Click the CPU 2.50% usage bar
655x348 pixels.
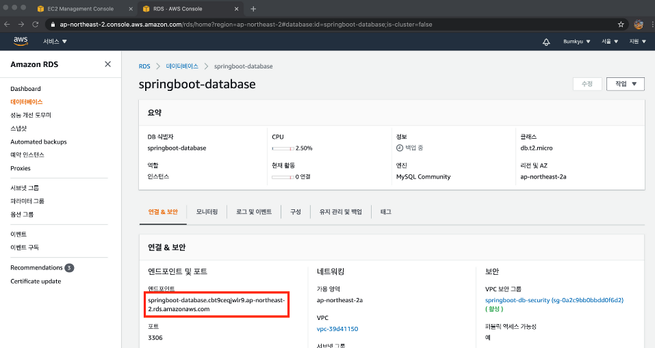(x=283, y=148)
